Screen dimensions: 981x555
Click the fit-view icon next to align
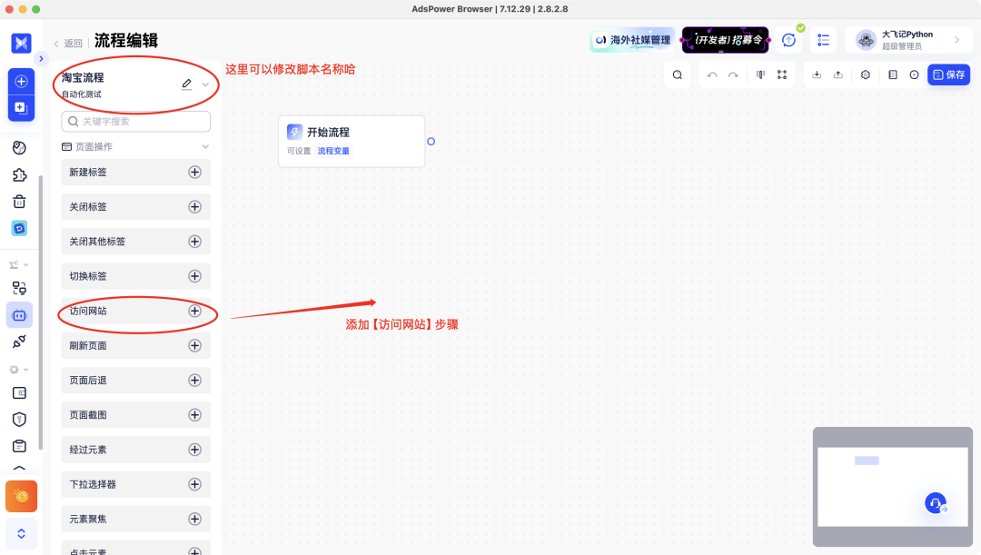click(x=783, y=74)
